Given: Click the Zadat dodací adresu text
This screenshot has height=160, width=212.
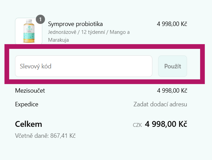Looking at the screenshot, I should 160,104.
